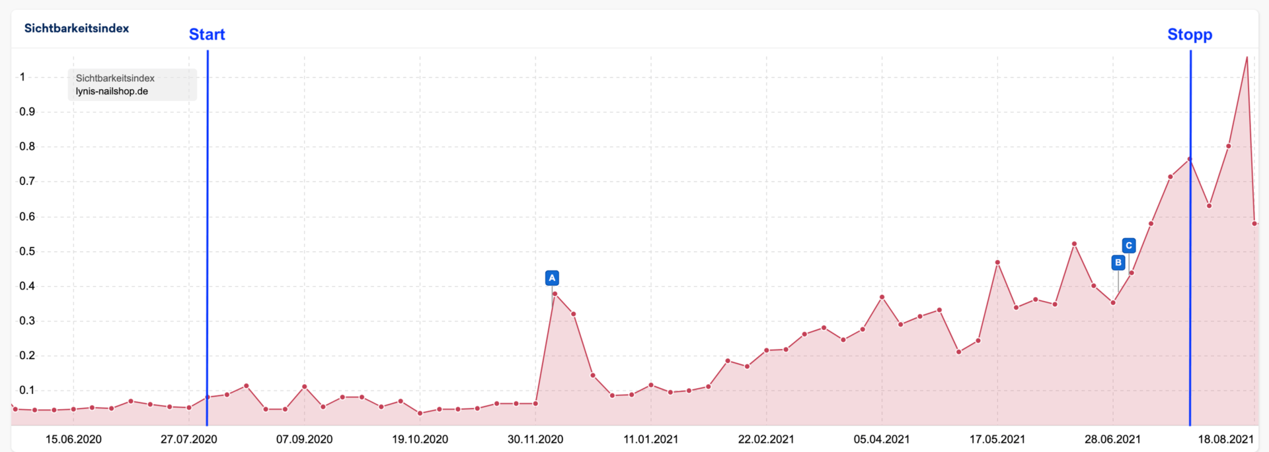Click the y-axis value 0.7

pos(27,181)
